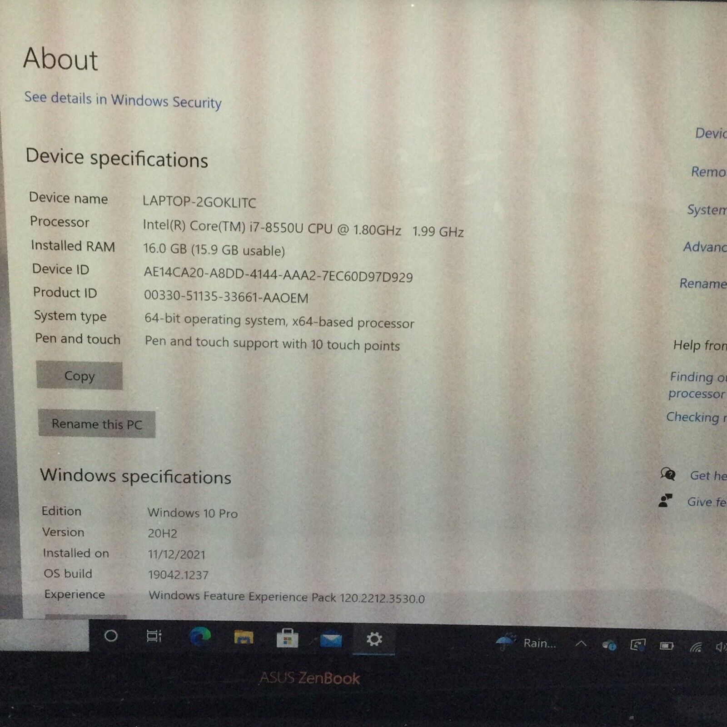The width and height of the screenshot is (727, 727).
Task: Select OS build 19042.1237
Action: click(x=178, y=574)
